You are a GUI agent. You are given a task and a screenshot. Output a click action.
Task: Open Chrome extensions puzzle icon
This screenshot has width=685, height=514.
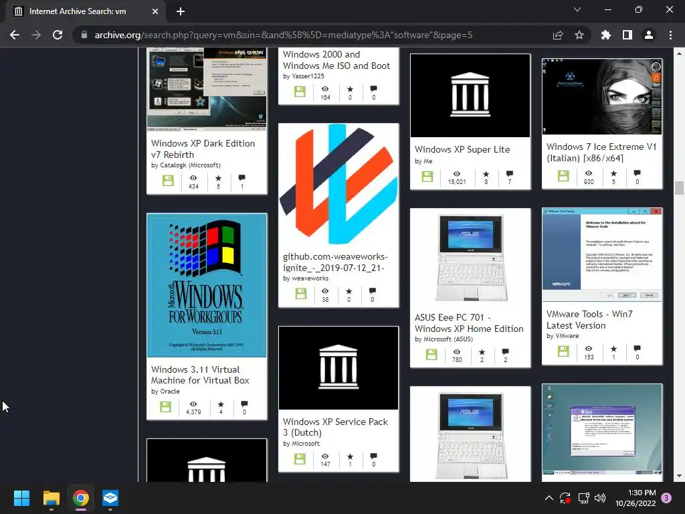(606, 35)
